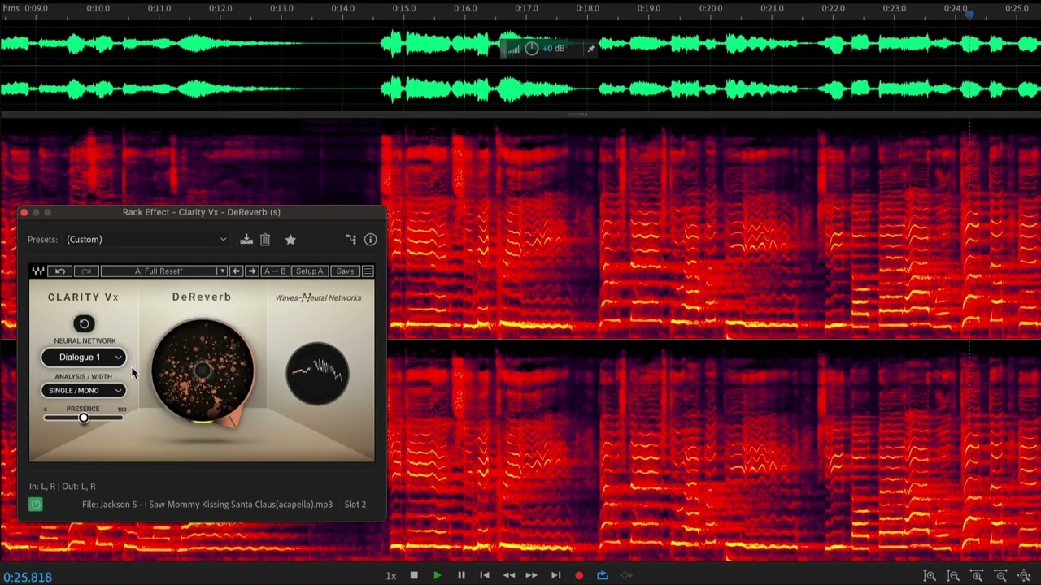Move playhead to next marker
The image size is (1041, 585).
(x=556, y=575)
